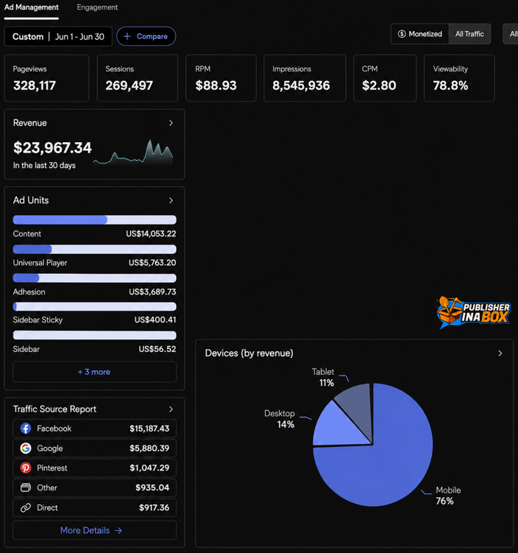Click the Desktop 14% label
The image size is (518, 553).
click(280, 419)
